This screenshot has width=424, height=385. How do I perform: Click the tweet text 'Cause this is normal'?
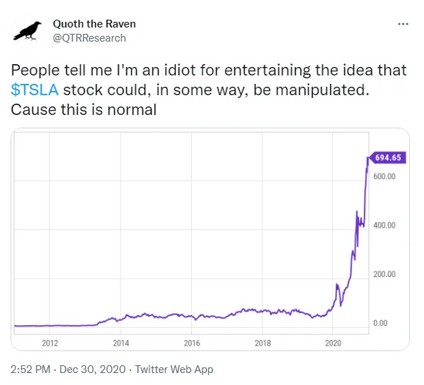coord(84,110)
